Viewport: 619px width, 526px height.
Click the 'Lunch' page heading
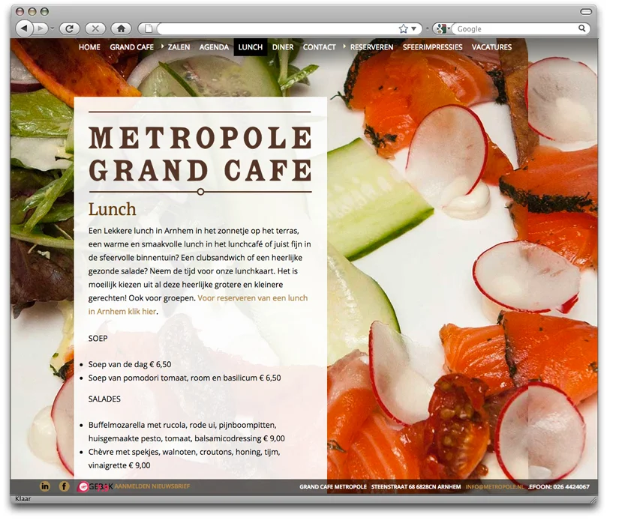point(112,209)
